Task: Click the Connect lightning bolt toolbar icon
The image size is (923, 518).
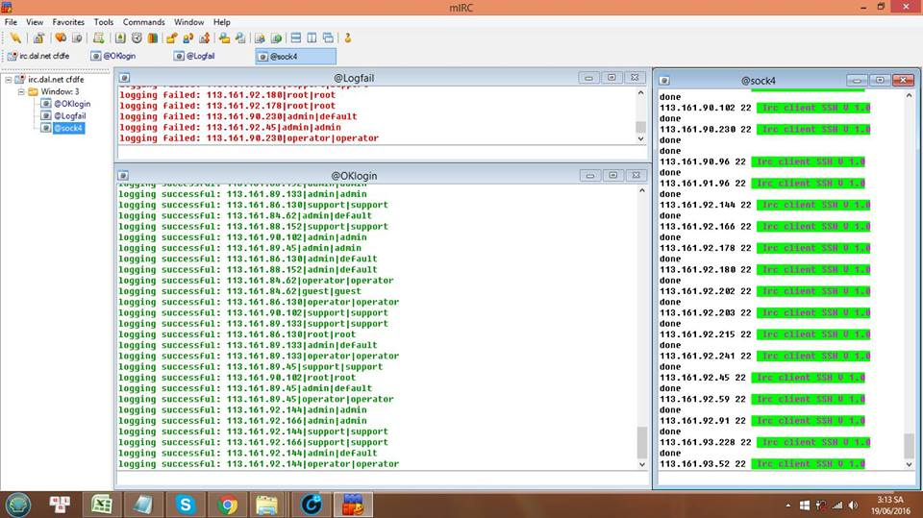Action: point(15,38)
